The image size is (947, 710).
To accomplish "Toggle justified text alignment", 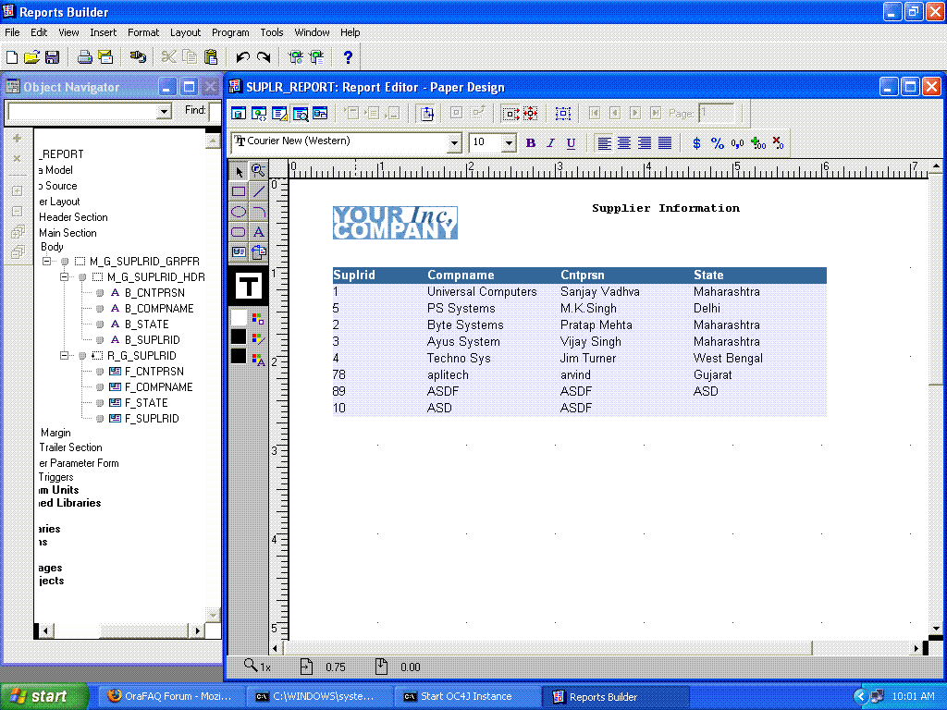I will click(x=665, y=143).
